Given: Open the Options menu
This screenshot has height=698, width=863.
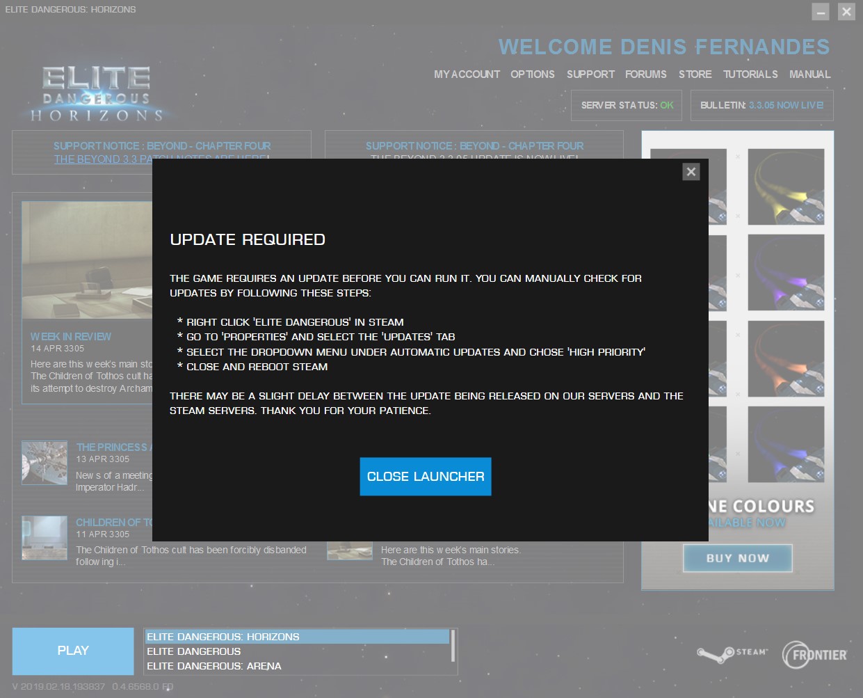Looking at the screenshot, I should point(533,74).
